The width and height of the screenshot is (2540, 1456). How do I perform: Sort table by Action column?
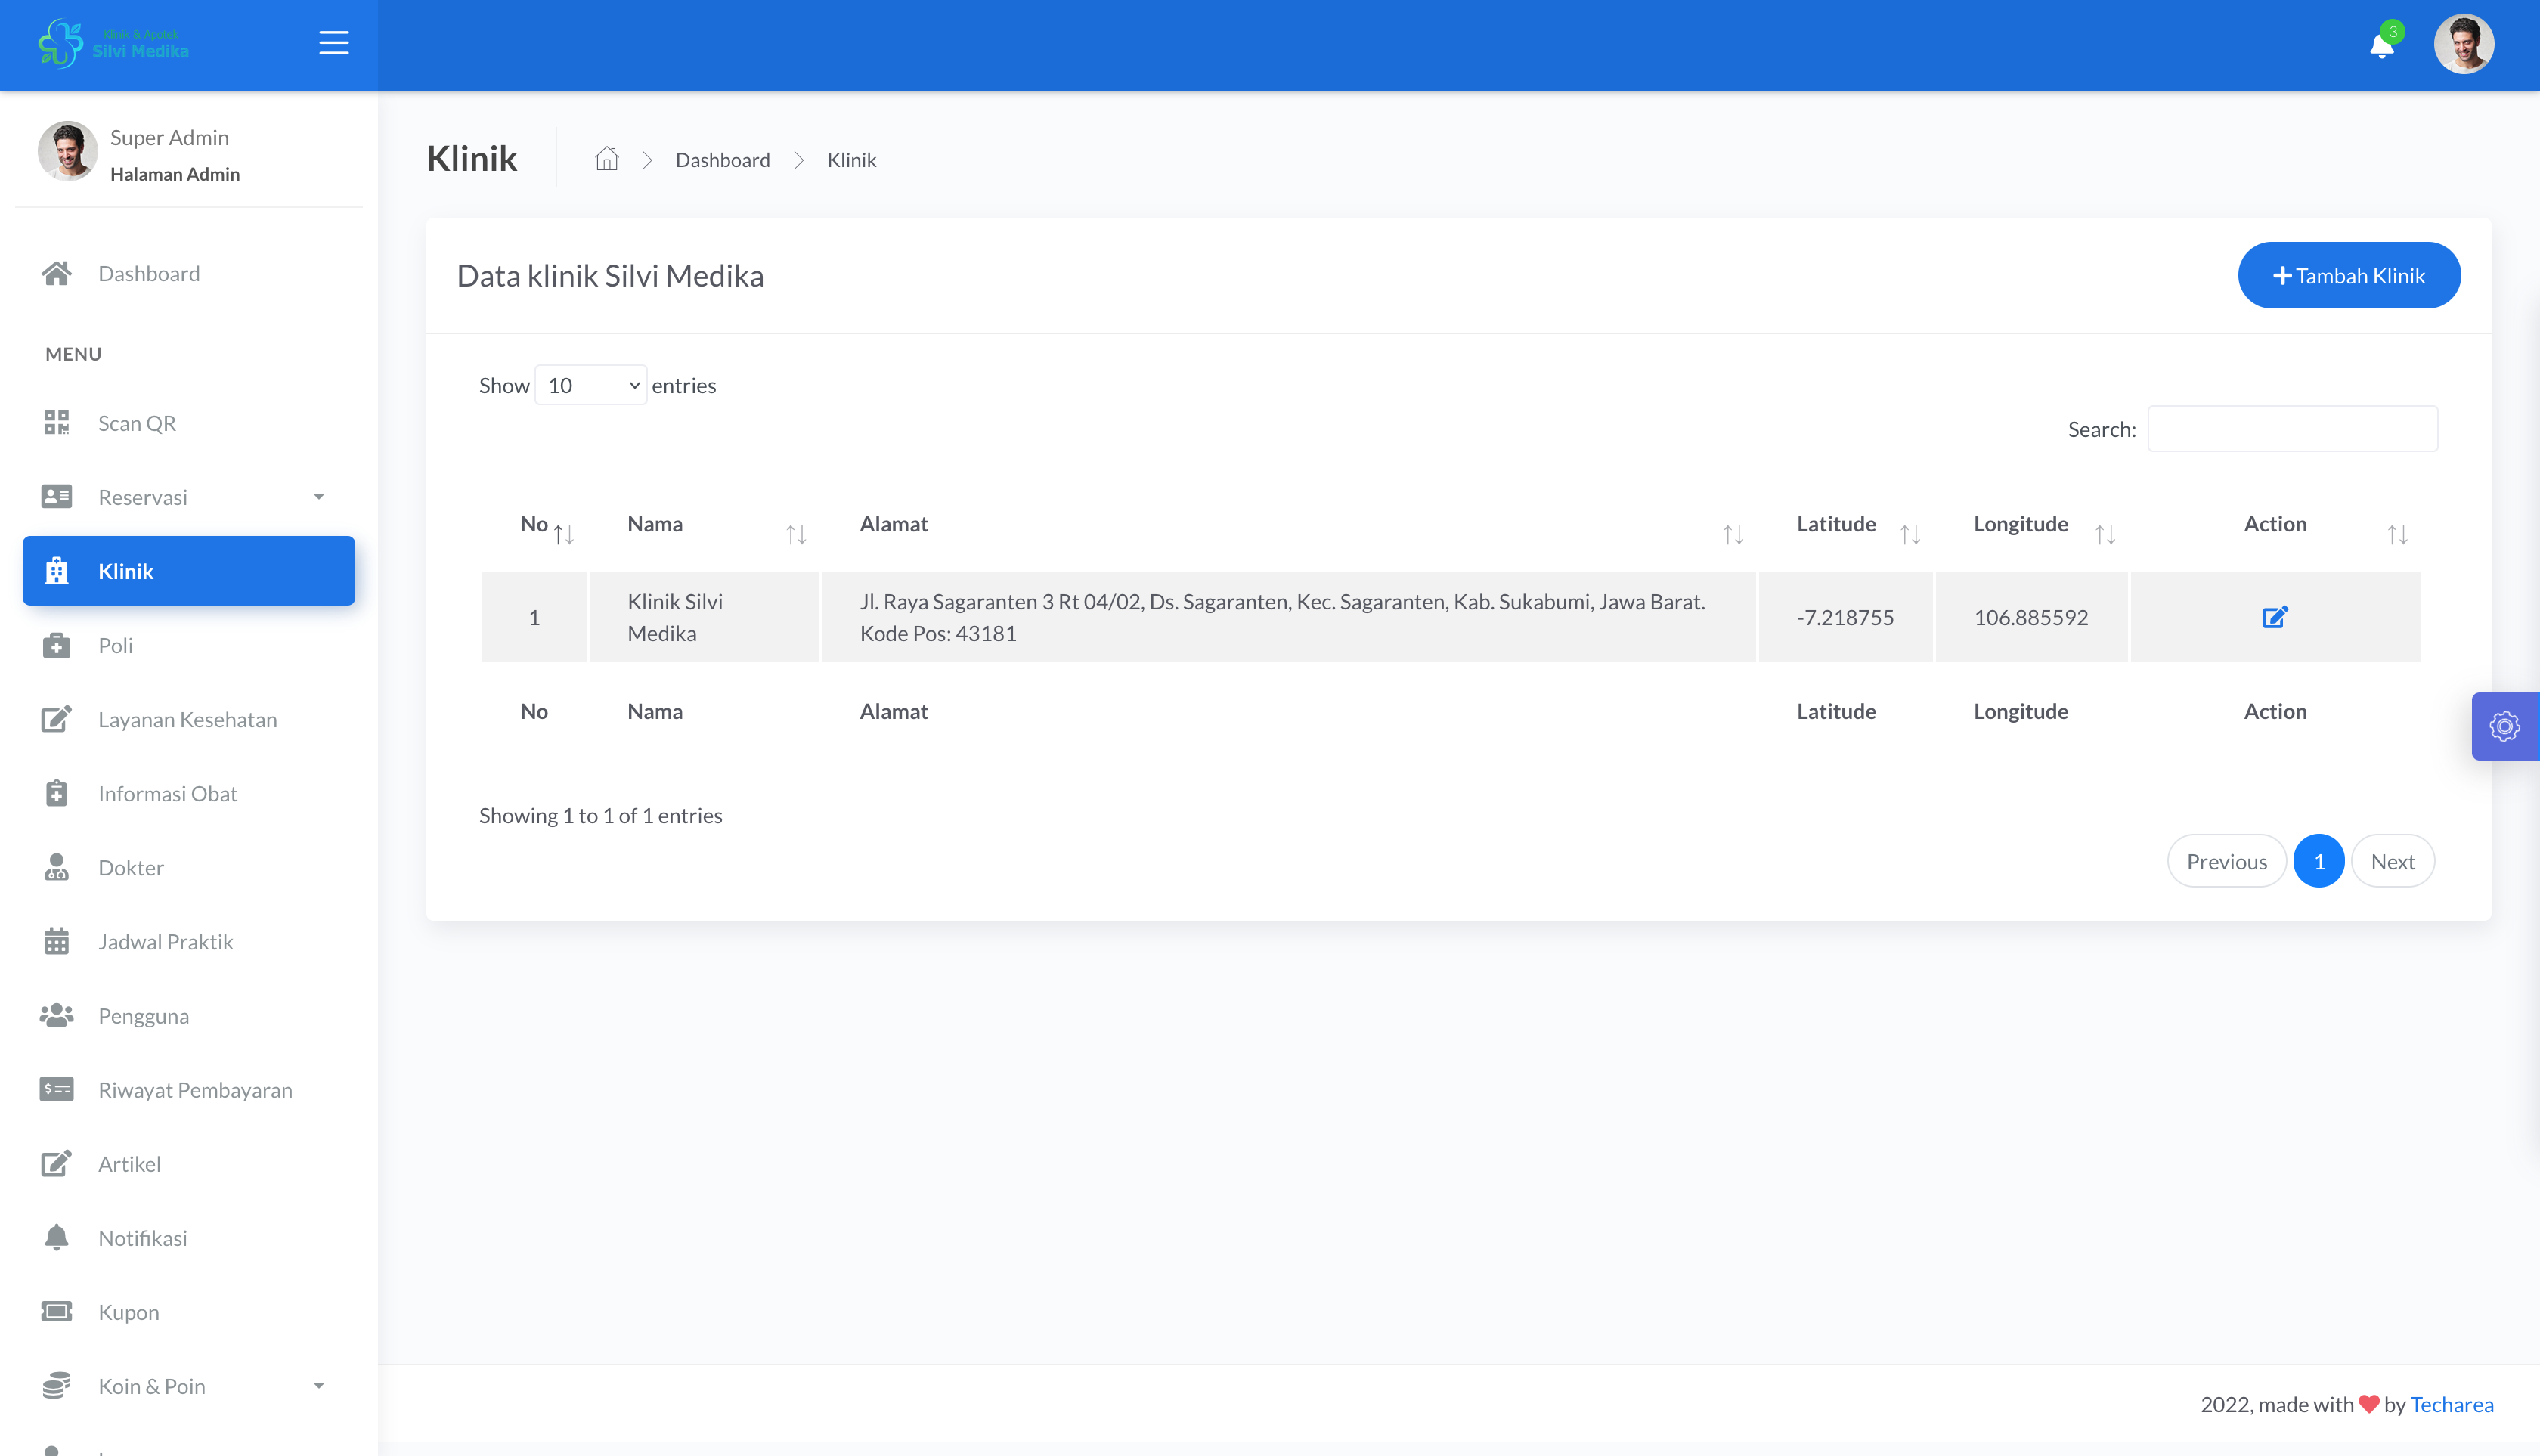[x=2275, y=524]
